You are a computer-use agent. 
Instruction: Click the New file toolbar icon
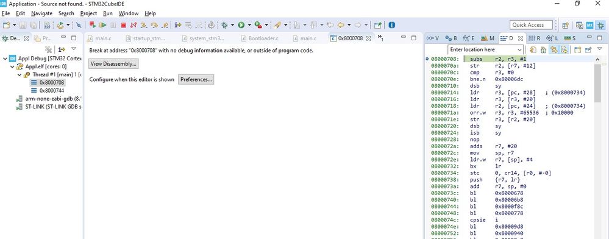[6, 25]
